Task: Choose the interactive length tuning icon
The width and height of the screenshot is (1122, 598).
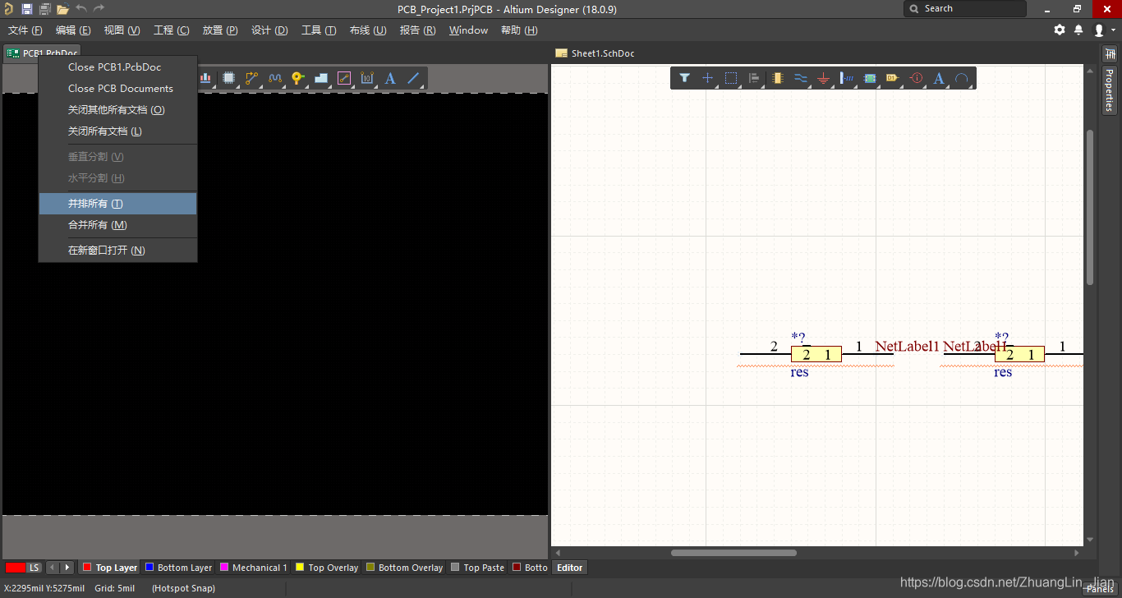Action: tap(275, 78)
